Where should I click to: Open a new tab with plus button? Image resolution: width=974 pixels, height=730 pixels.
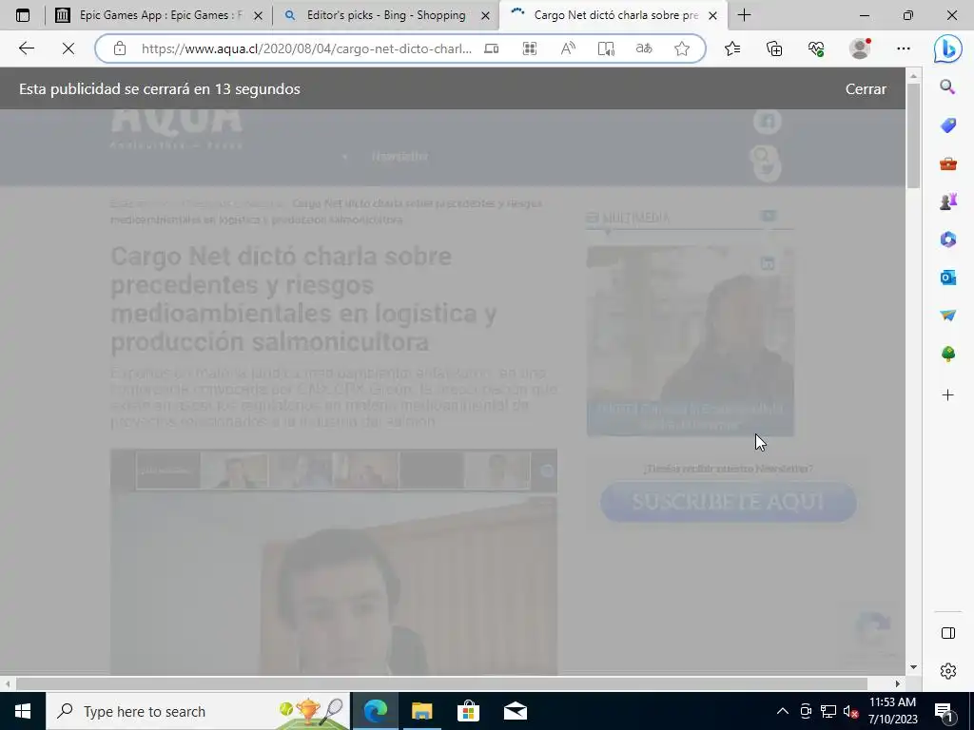(744, 15)
